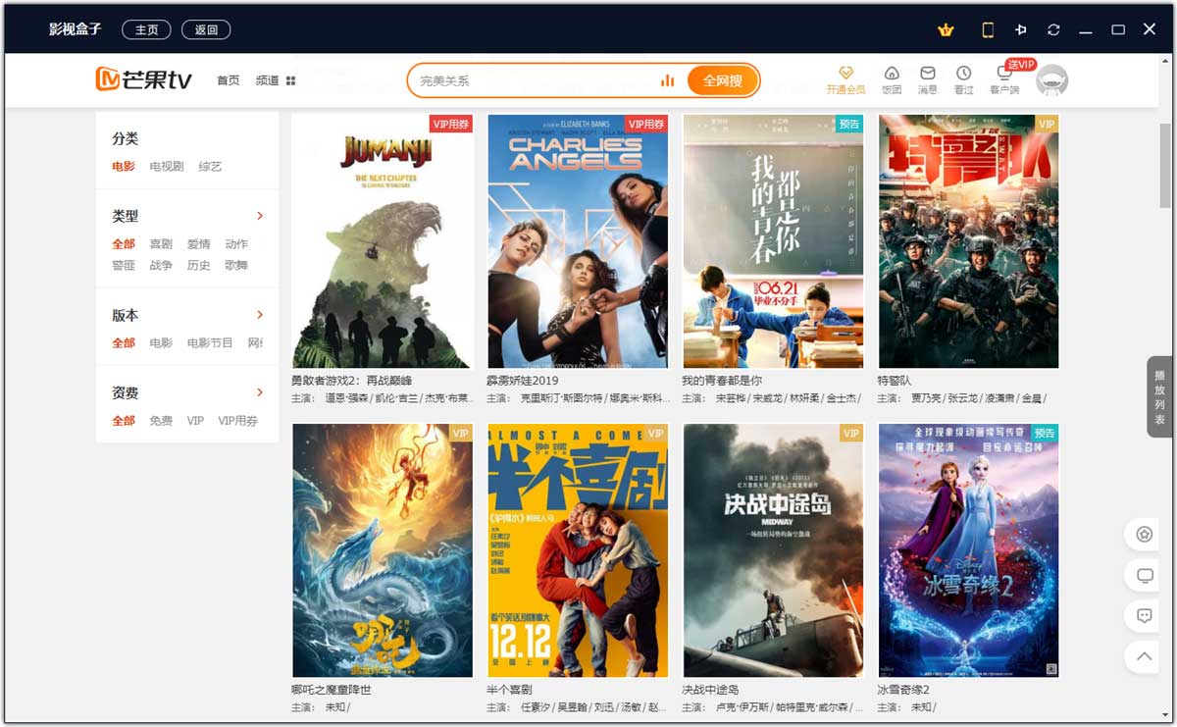Expand the 资费 filter arrow
The image size is (1177, 727).
point(260,392)
